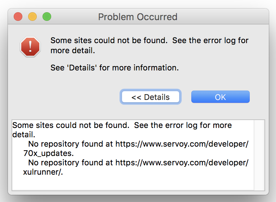276x202 pixels.
Task: Collapse the << Details section
Action: [x=151, y=97]
